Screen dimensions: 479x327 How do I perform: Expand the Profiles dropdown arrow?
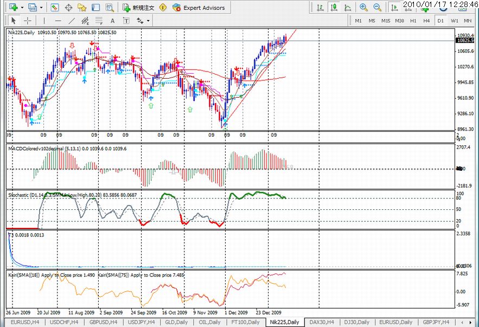click(x=41, y=8)
